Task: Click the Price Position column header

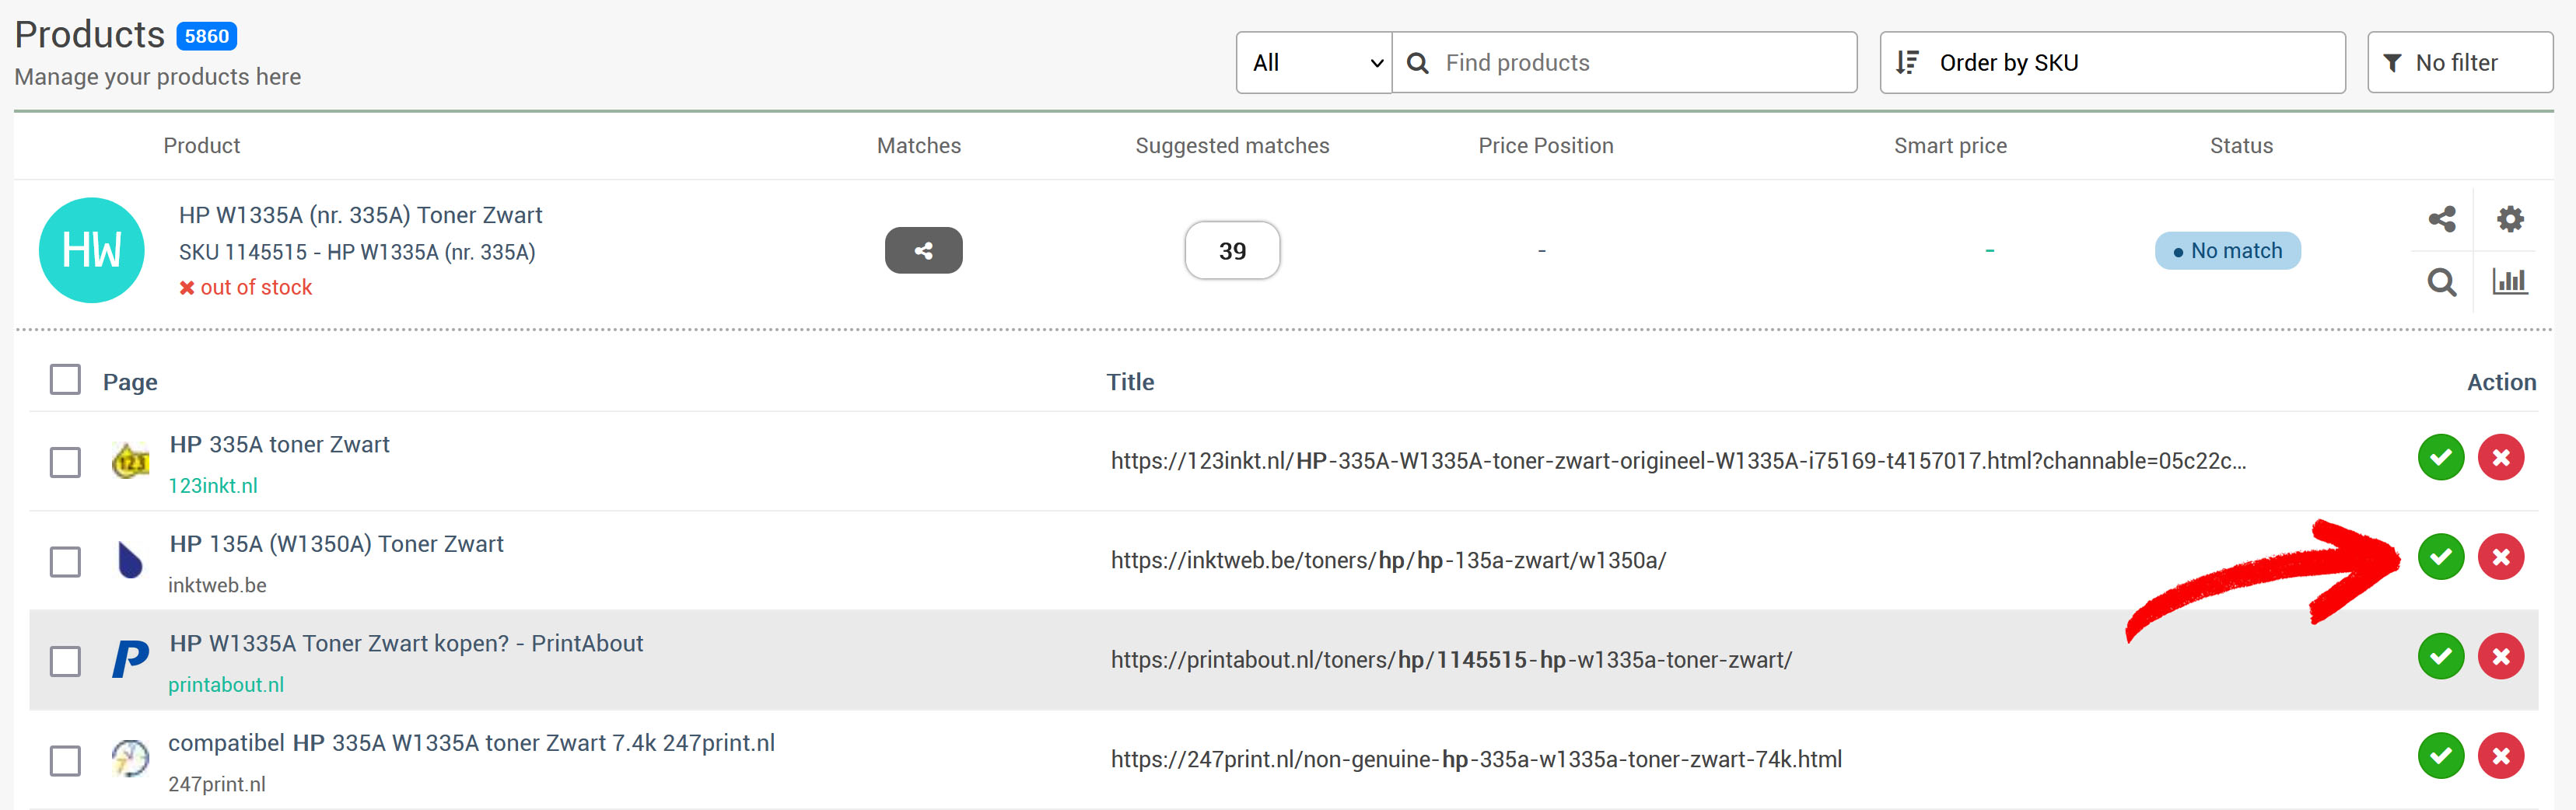Action: pyautogui.click(x=1545, y=146)
